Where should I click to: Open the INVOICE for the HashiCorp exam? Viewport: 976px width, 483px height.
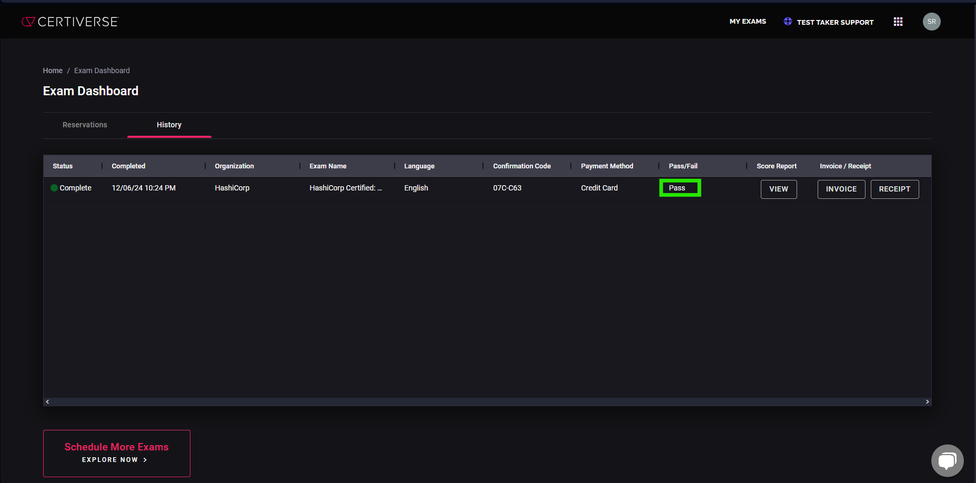tap(841, 189)
